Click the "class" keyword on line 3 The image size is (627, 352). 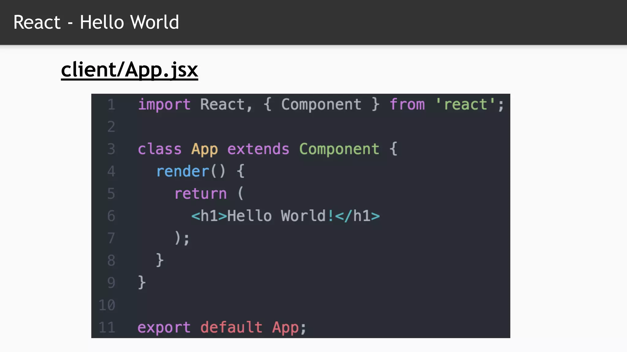point(160,149)
